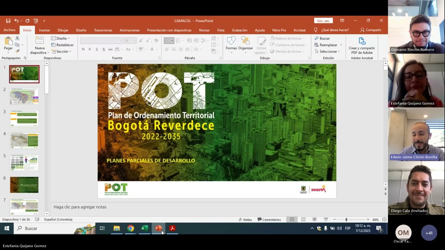This screenshot has height=250, width=445.
Task: Switch to the Transiciones tab
Action: [x=103, y=30]
